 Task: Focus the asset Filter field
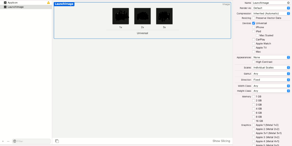(32, 141)
